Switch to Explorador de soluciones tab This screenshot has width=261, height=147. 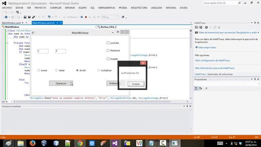pos(220,74)
